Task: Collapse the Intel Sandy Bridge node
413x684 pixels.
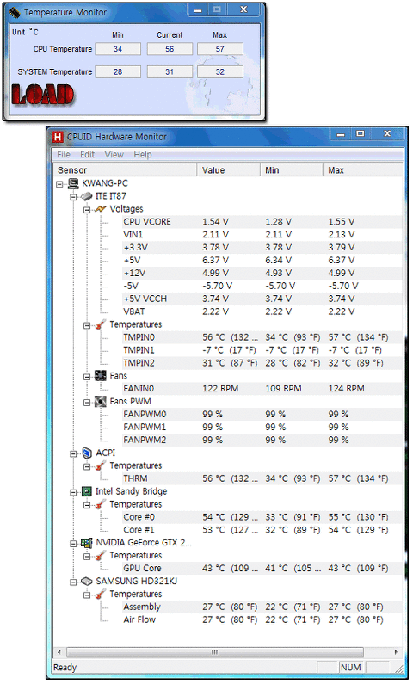Action: pyautogui.click(x=73, y=492)
